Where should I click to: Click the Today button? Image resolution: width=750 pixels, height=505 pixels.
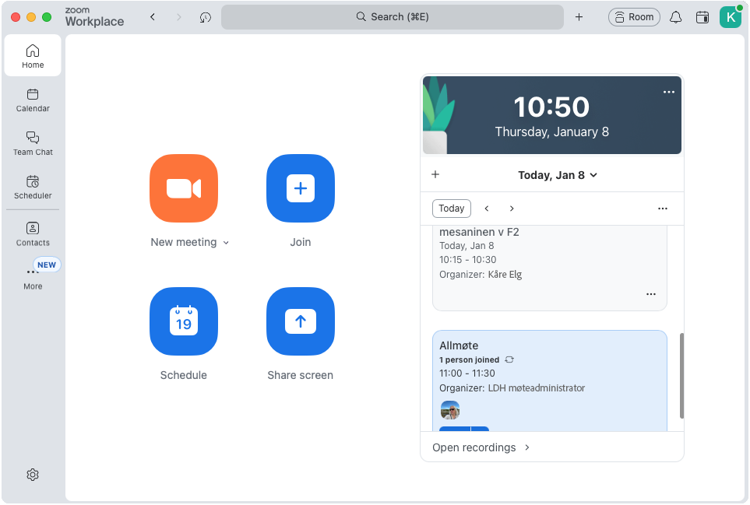pyautogui.click(x=452, y=209)
